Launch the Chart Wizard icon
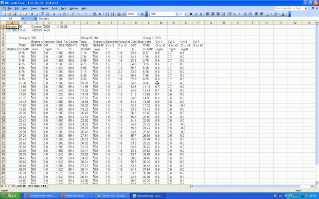319x199 pixels. pos(119,14)
